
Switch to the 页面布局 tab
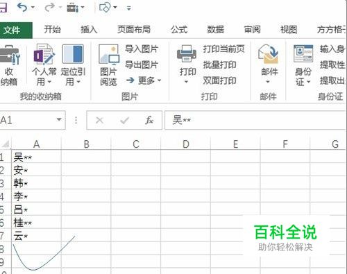coord(134,30)
